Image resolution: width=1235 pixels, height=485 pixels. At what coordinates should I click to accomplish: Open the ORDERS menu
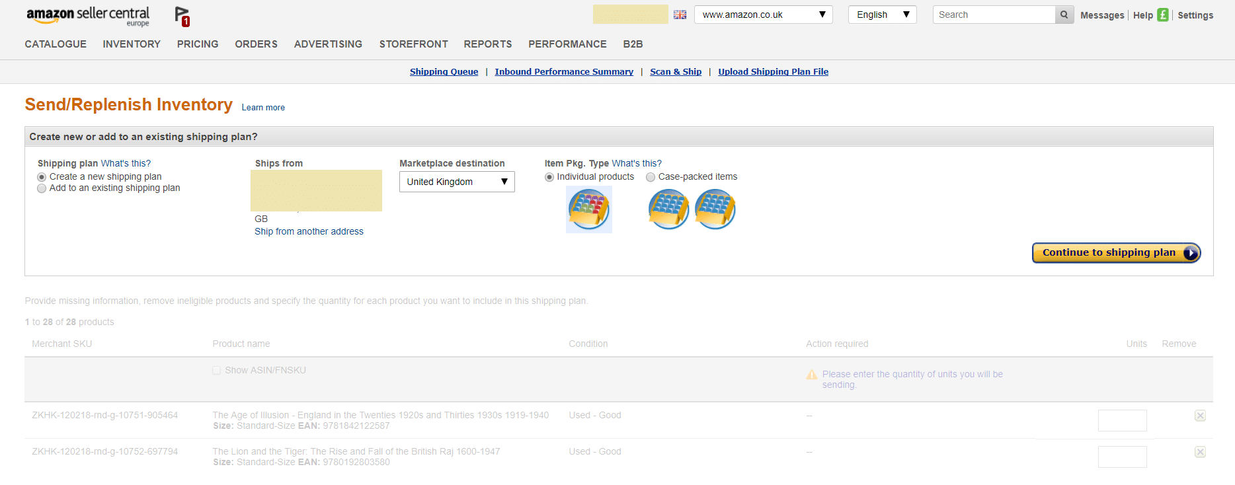256,44
